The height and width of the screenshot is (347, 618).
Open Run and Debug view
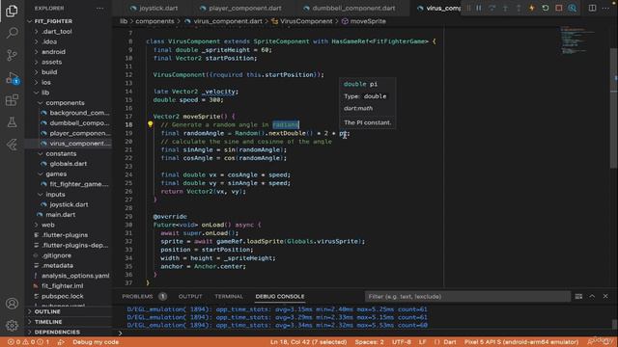(x=12, y=78)
